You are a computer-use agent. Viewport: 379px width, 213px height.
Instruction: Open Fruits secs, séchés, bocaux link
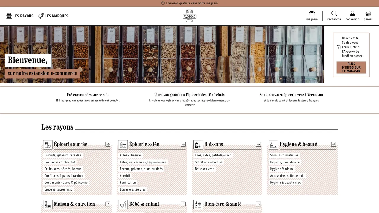tap(63, 169)
